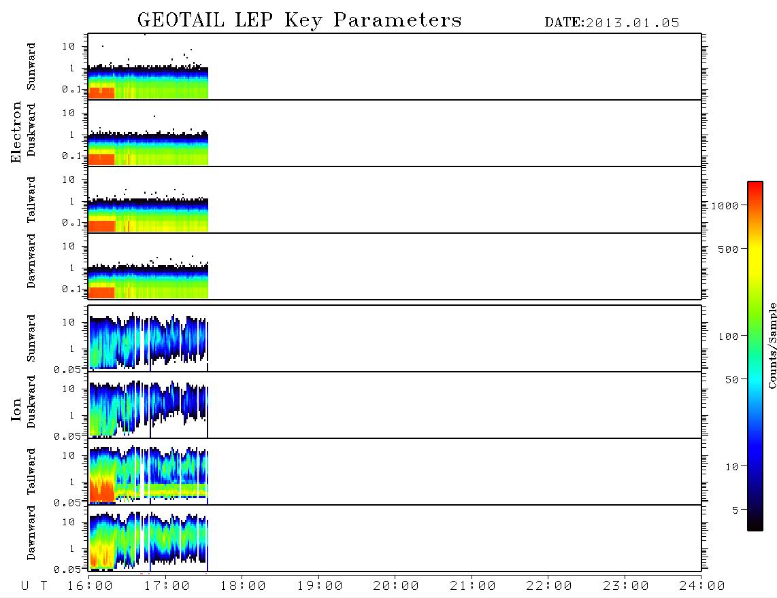
Task: Select the Electron Dawnward panel label
Action: tap(31, 262)
